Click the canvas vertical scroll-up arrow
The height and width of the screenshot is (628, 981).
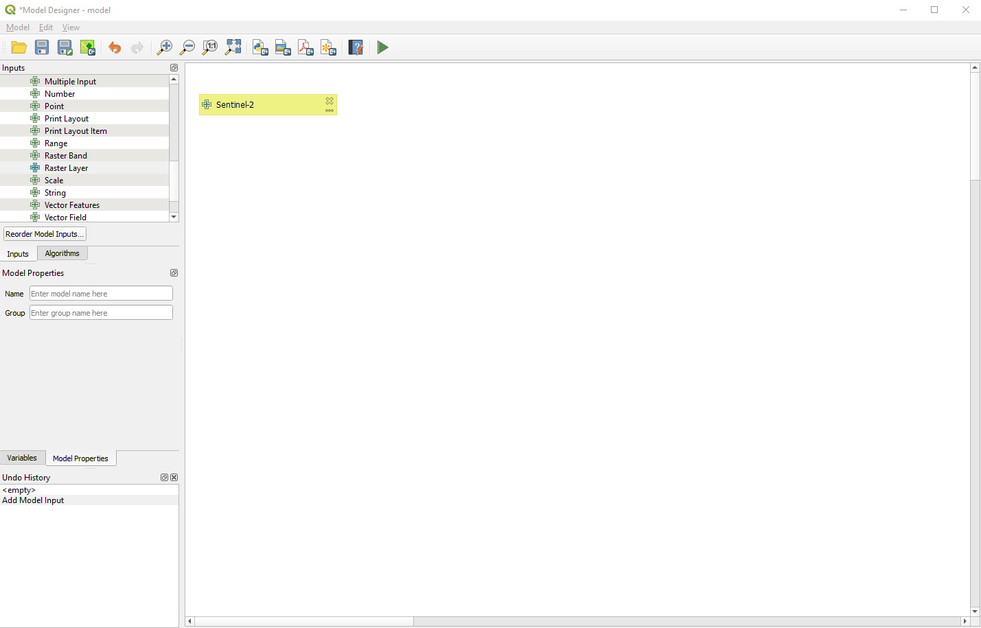pos(975,67)
